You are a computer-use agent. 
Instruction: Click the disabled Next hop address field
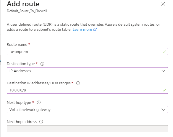(x=87, y=129)
